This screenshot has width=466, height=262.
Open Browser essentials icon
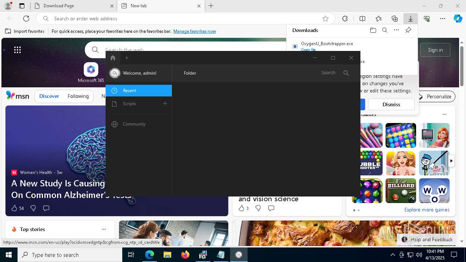427,19
